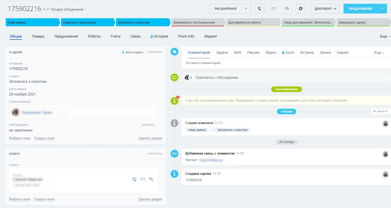Open settings gear icon in top toolbar

click(300, 8)
